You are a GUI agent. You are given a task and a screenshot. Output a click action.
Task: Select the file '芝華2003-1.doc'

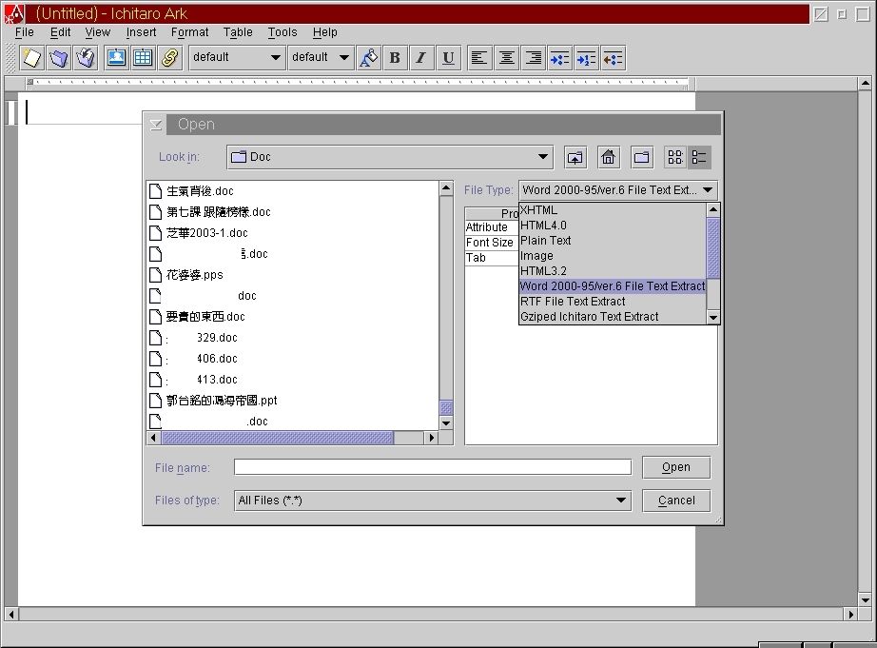[x=199, y=233]
